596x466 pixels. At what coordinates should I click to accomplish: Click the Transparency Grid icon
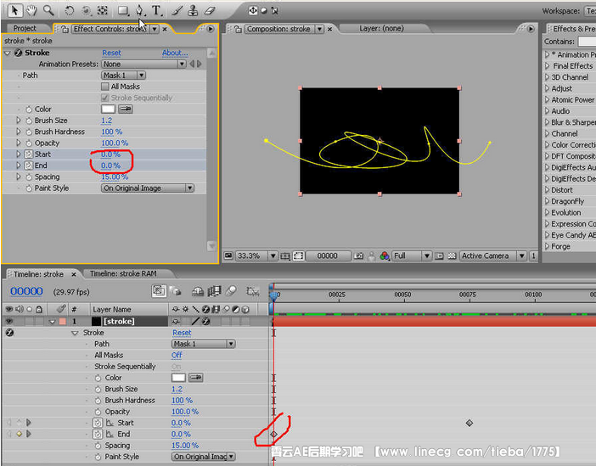(x=452, y=256)
